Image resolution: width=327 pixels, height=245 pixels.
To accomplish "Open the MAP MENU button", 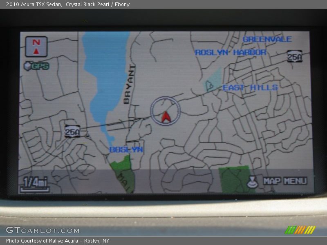I will click(285, 181).
